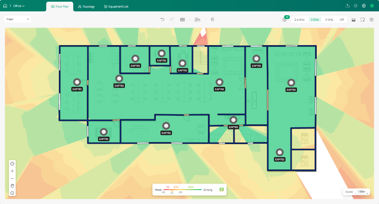Image resolution: width=379 pixels, height=204 pixels.
Task: Open the language globe menu
Action: click(x=364, y=6)
